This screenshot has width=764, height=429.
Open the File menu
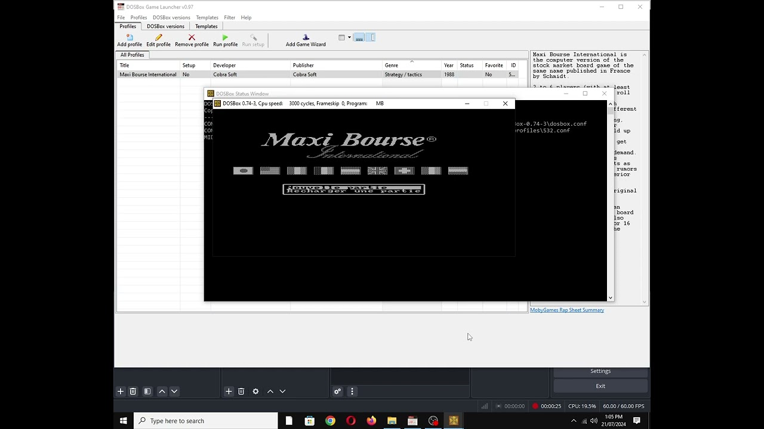pos(121,17)
